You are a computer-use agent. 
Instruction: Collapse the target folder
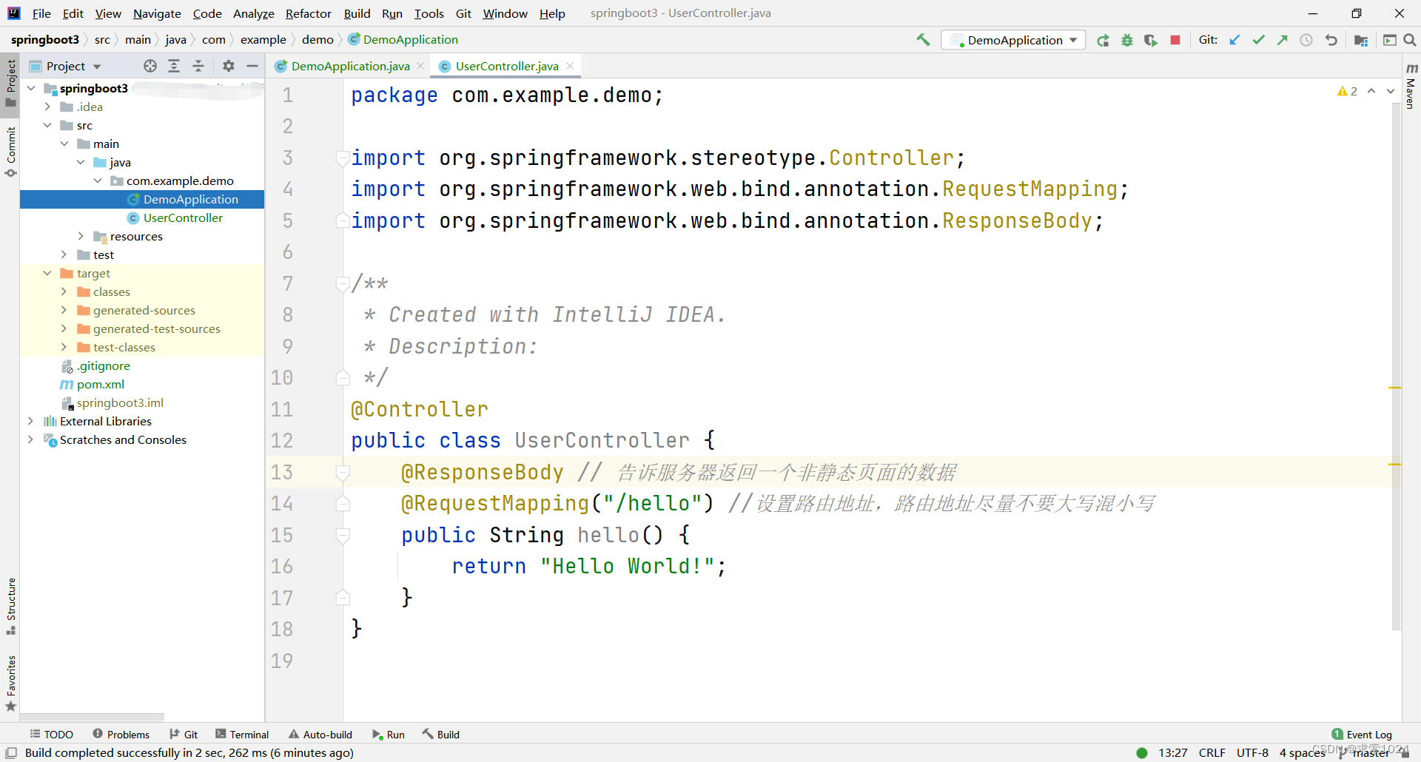(47, 273)
